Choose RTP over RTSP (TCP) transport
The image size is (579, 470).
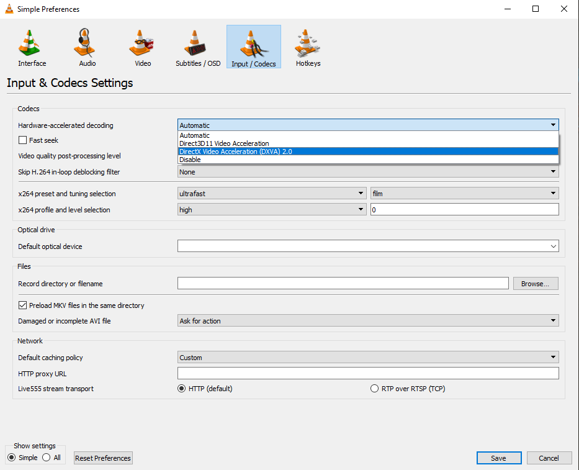[x=374, y=388]
